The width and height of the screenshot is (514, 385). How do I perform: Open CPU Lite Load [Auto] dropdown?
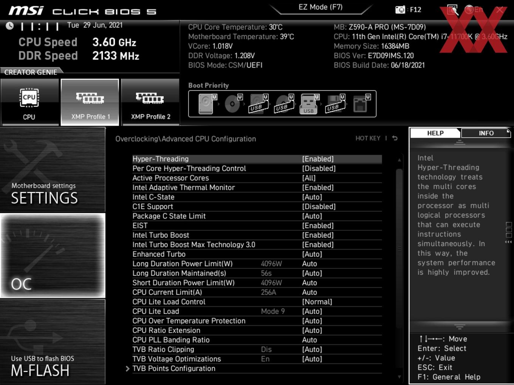click(x=312, y=311)
